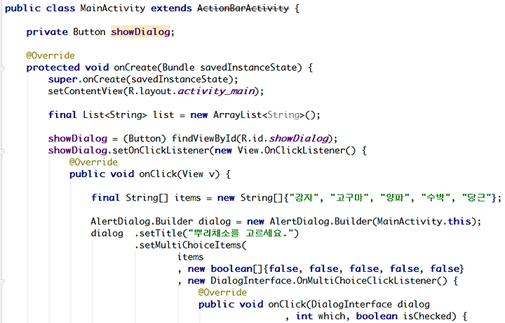Image resolution: width=505 pixels, height=323 pixels.
Task: Click the extends keyword
Action: coord(171,8)
